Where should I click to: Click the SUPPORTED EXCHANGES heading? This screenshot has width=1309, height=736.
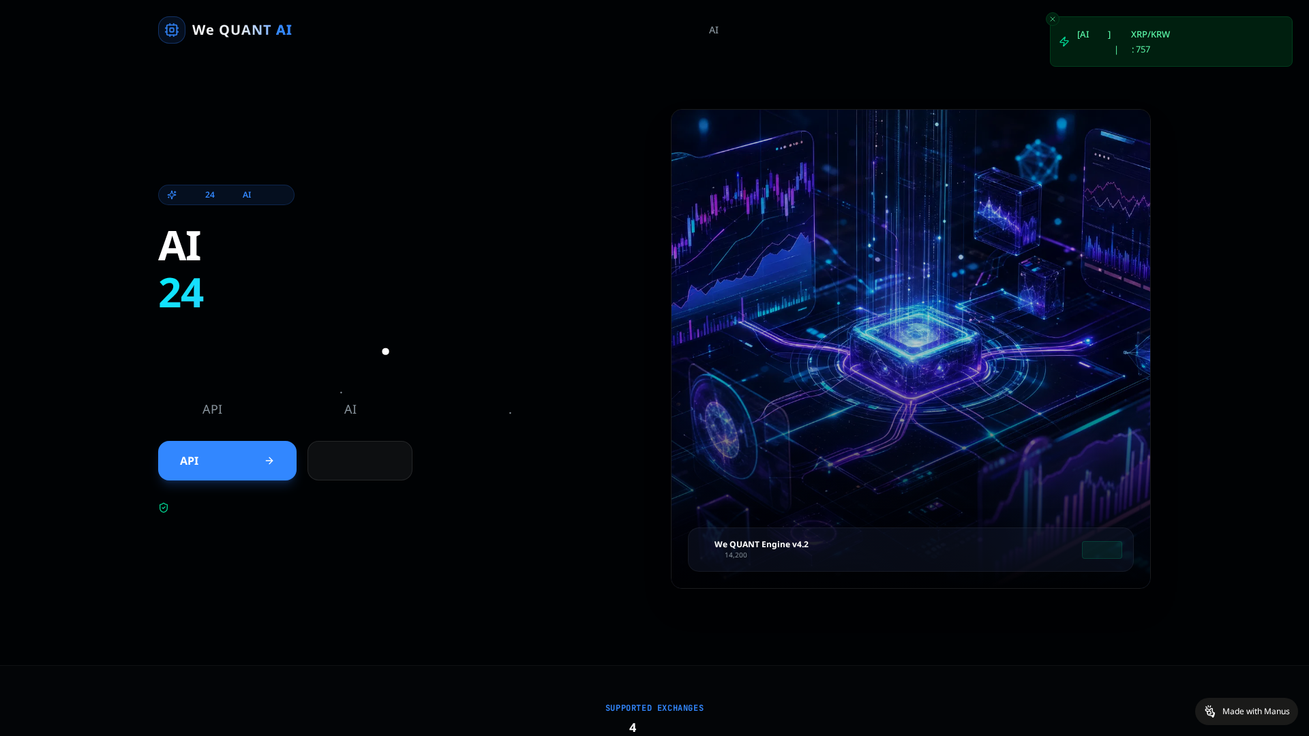(x=654, y=708)
